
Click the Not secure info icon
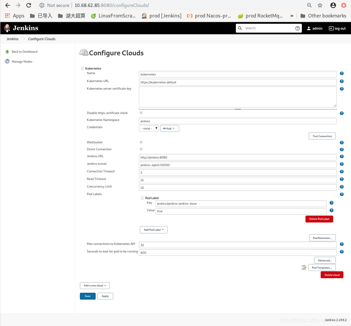point(42,5)
